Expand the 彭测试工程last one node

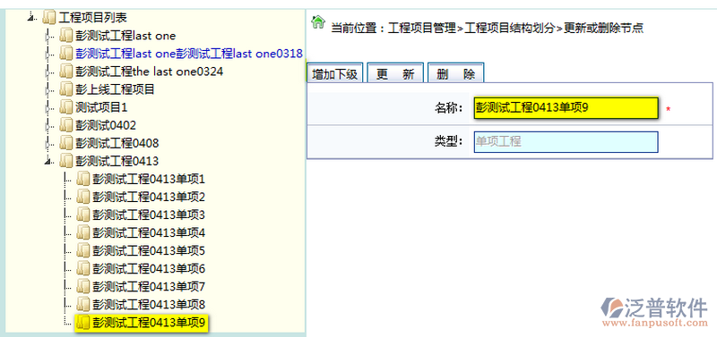coord(48,36)
